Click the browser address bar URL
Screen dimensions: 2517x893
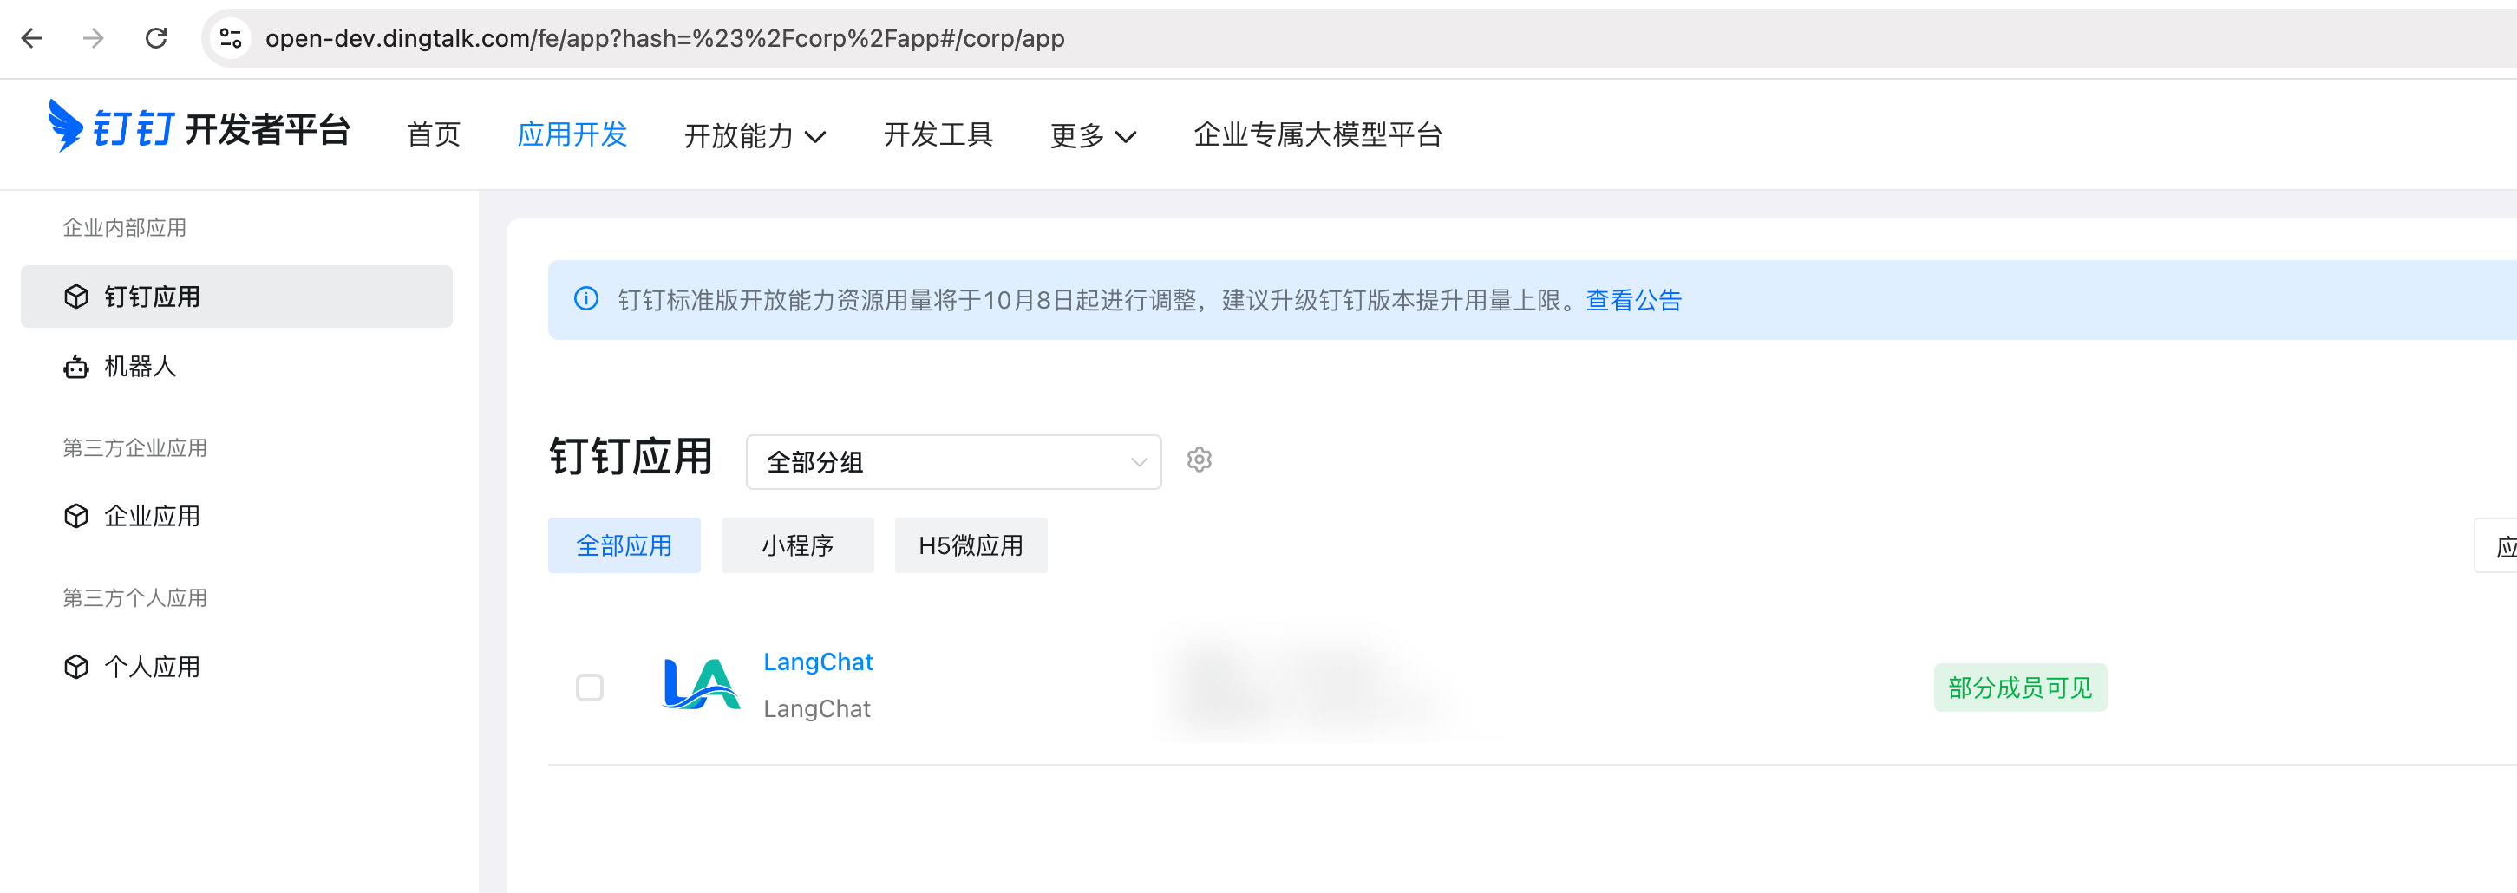664,38
